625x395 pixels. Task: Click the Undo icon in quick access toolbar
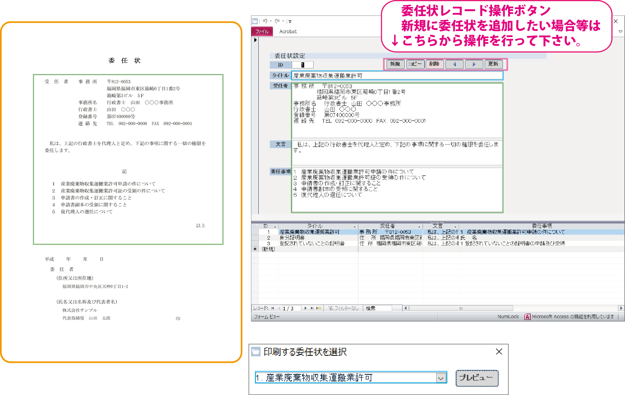click(x=265, y=21)
